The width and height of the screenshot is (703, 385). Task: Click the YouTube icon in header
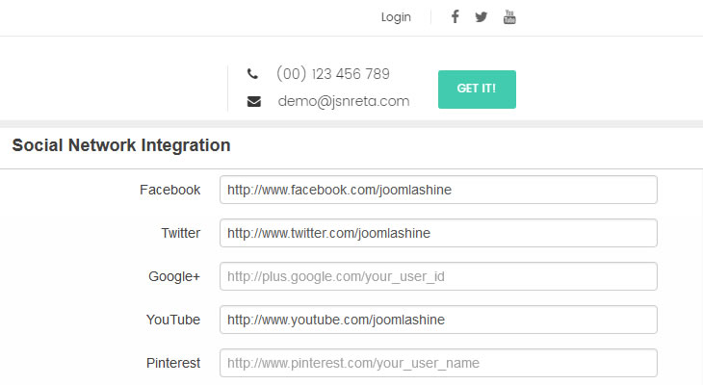tap(510, 16)
